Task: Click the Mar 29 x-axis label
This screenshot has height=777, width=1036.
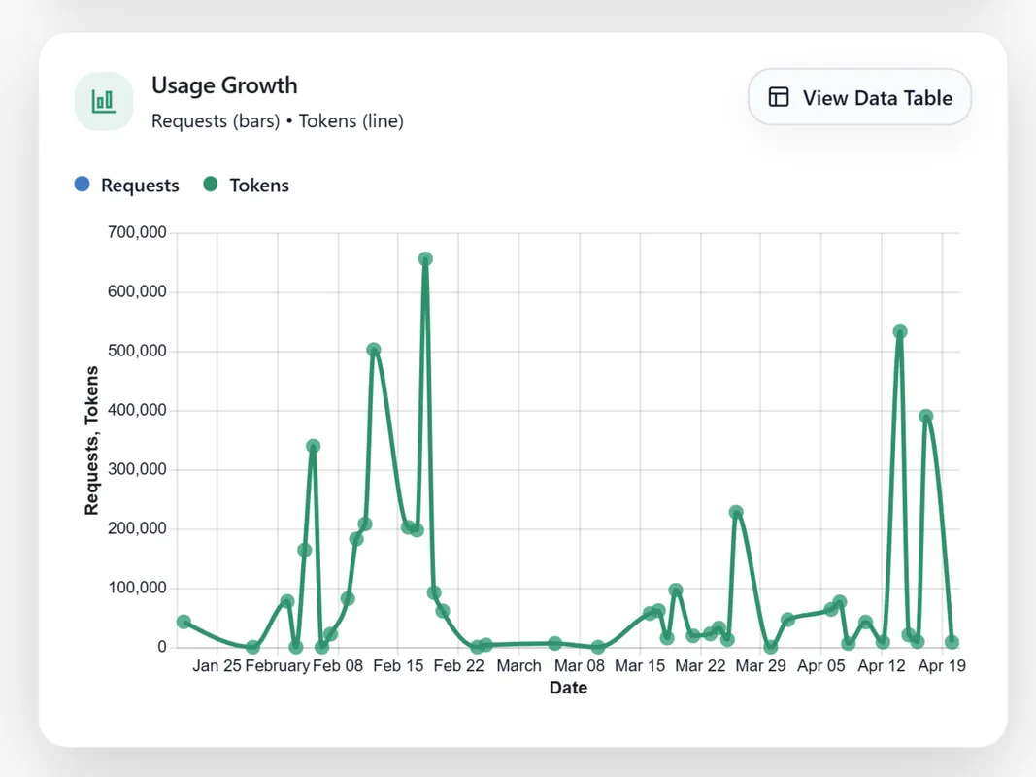Action: point(760,665)
